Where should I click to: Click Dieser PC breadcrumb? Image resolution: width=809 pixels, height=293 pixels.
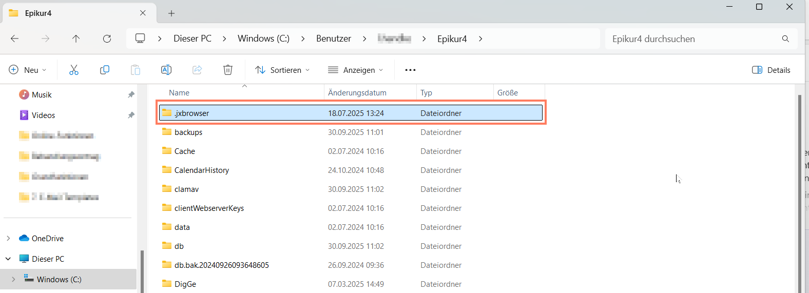coord(192,38)
